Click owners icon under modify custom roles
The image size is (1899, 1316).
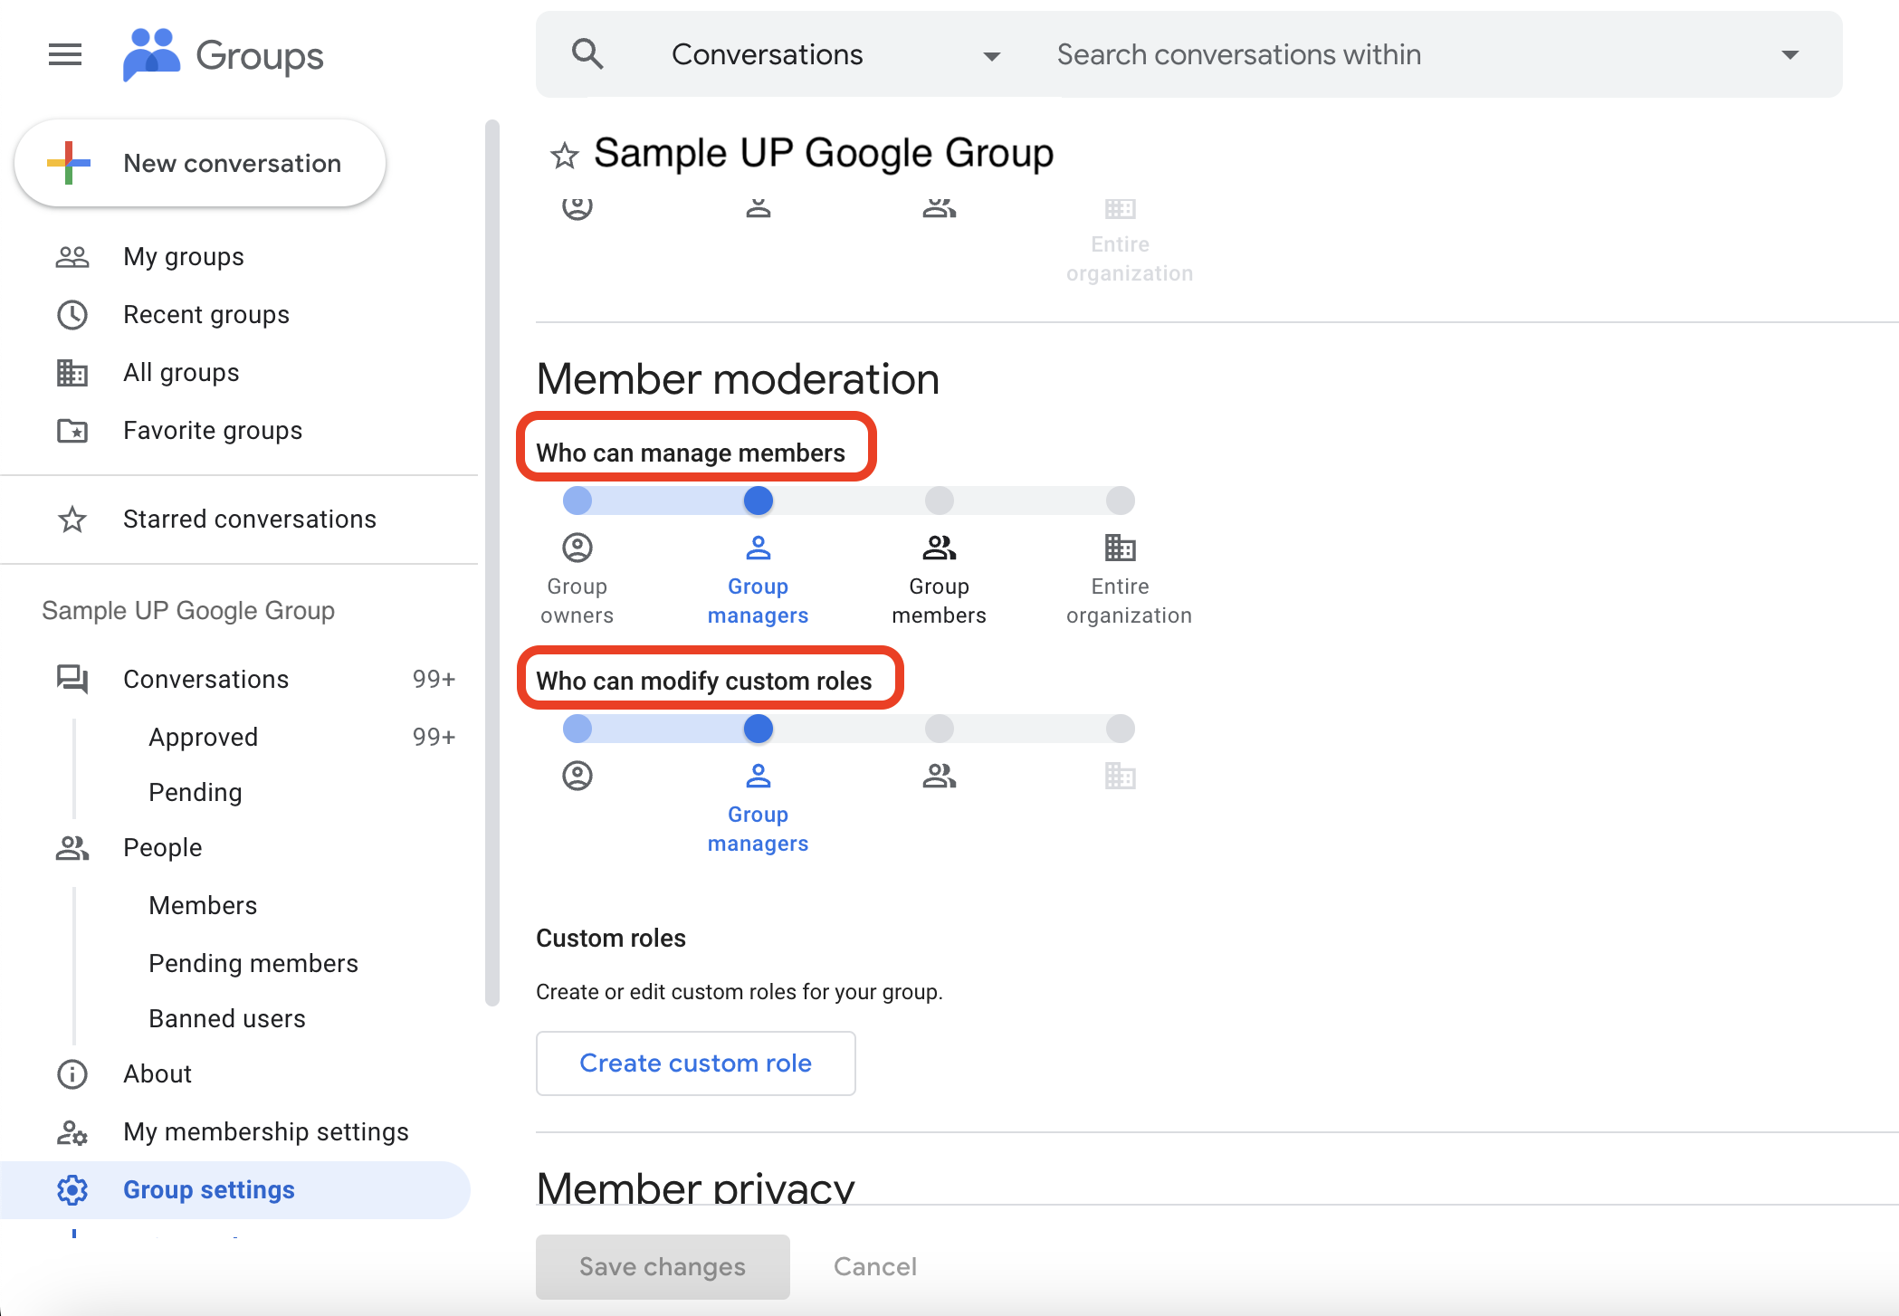tap(577, 776)
